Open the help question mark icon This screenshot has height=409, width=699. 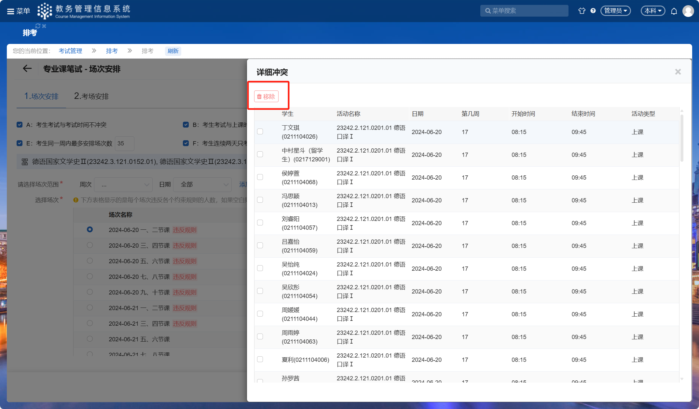click(593, 11)
